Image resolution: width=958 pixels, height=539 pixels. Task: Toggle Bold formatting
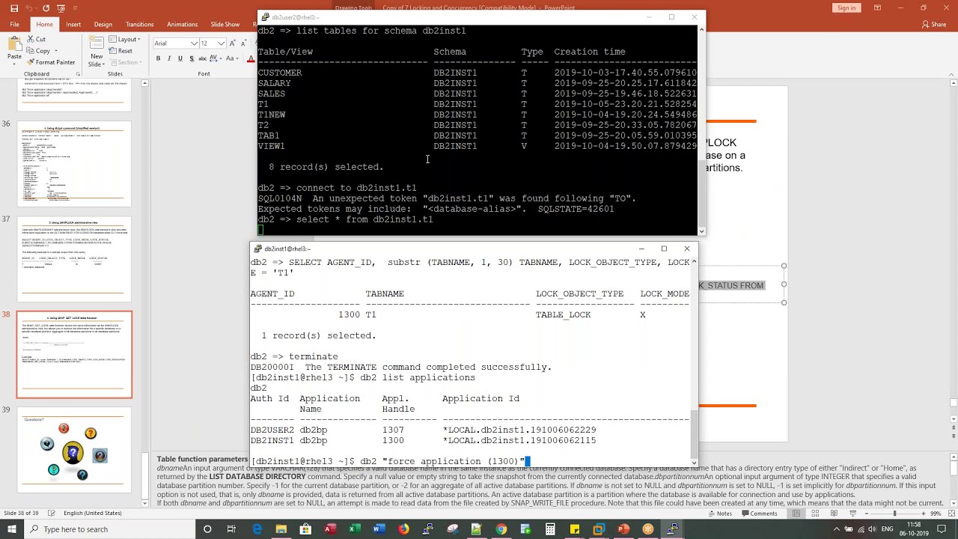(158, 58)
